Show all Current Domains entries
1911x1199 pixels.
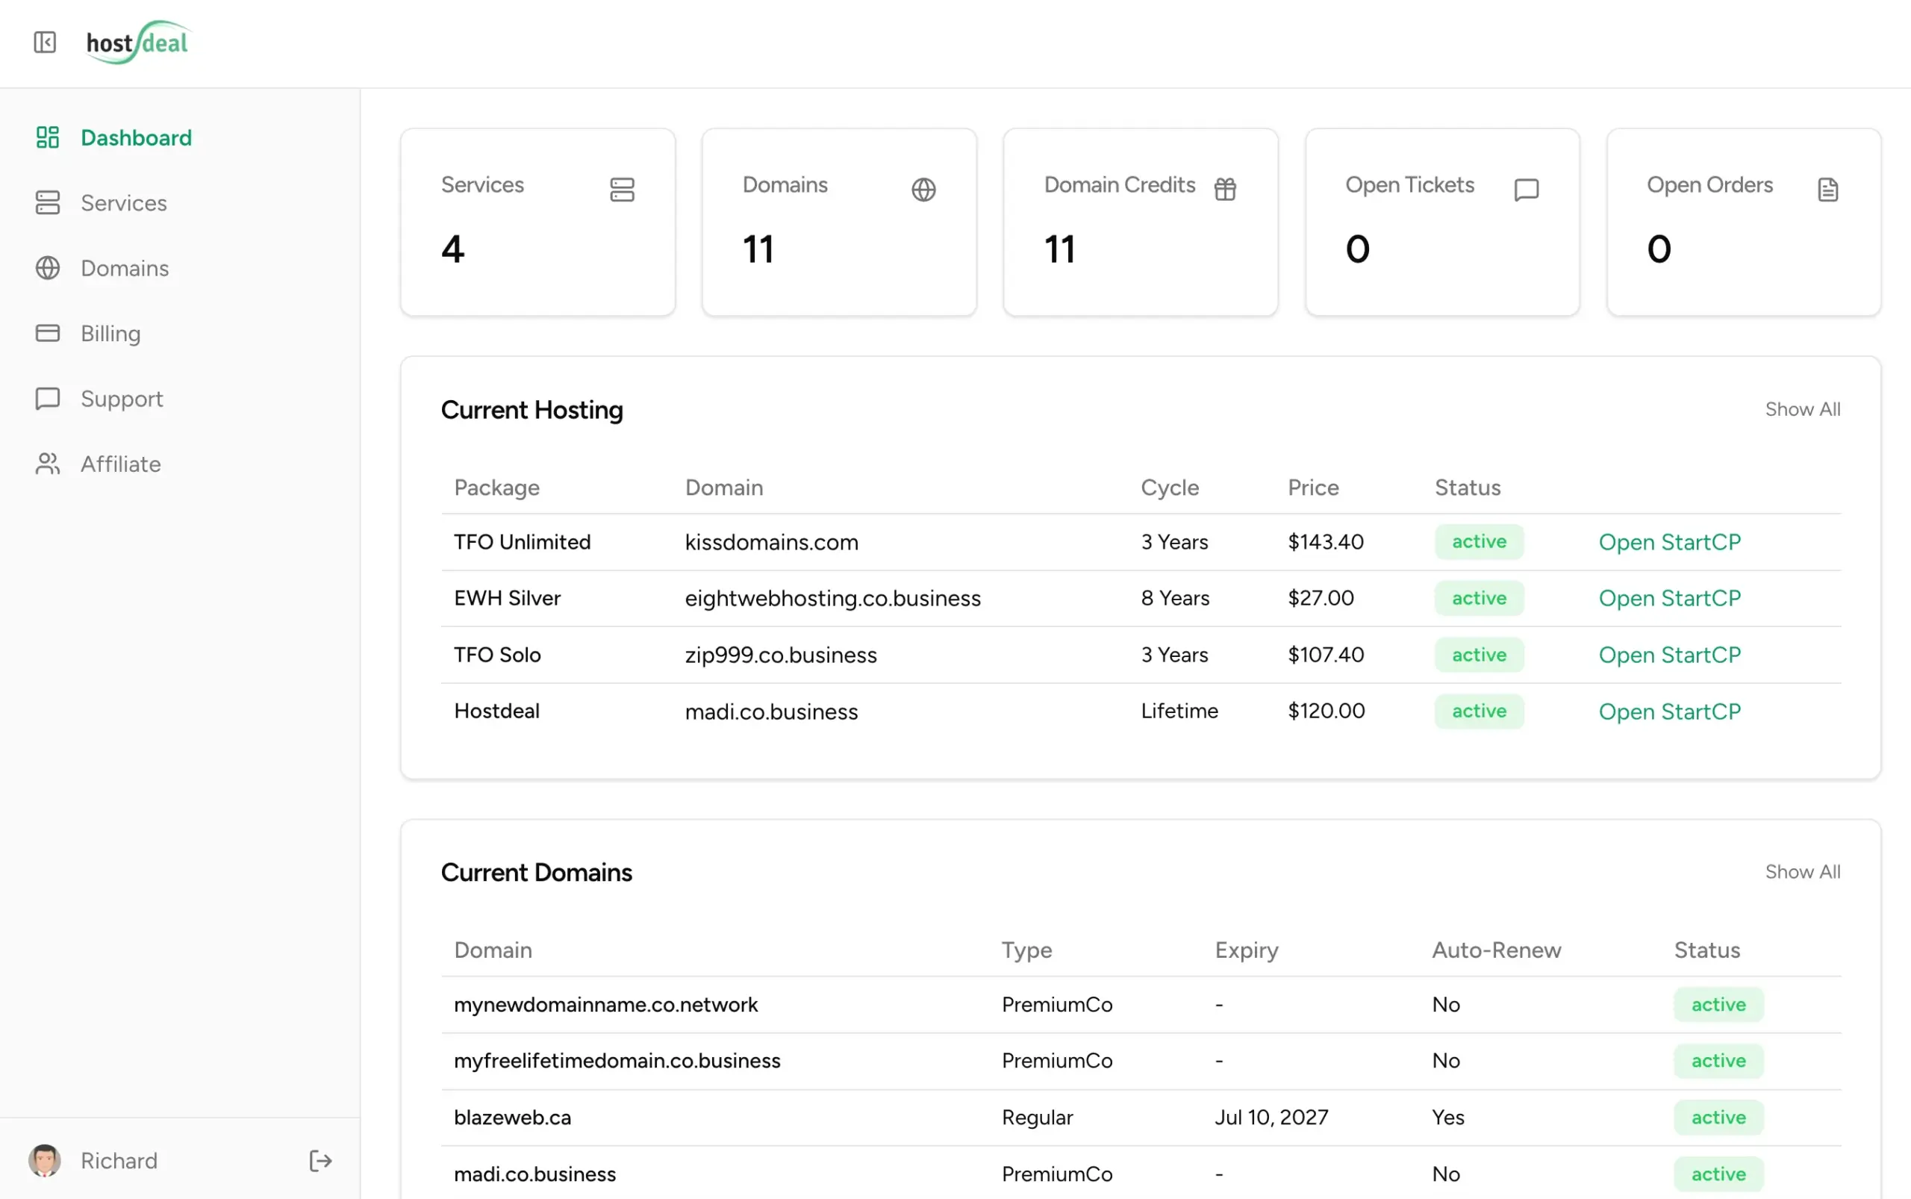[1802, 871]
